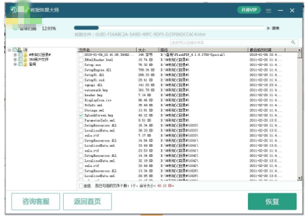This screenshot has height=218, width=305.
Task: Click the scroll down arrow of file list
Action: pyautogui.click(x=300, y=178)
